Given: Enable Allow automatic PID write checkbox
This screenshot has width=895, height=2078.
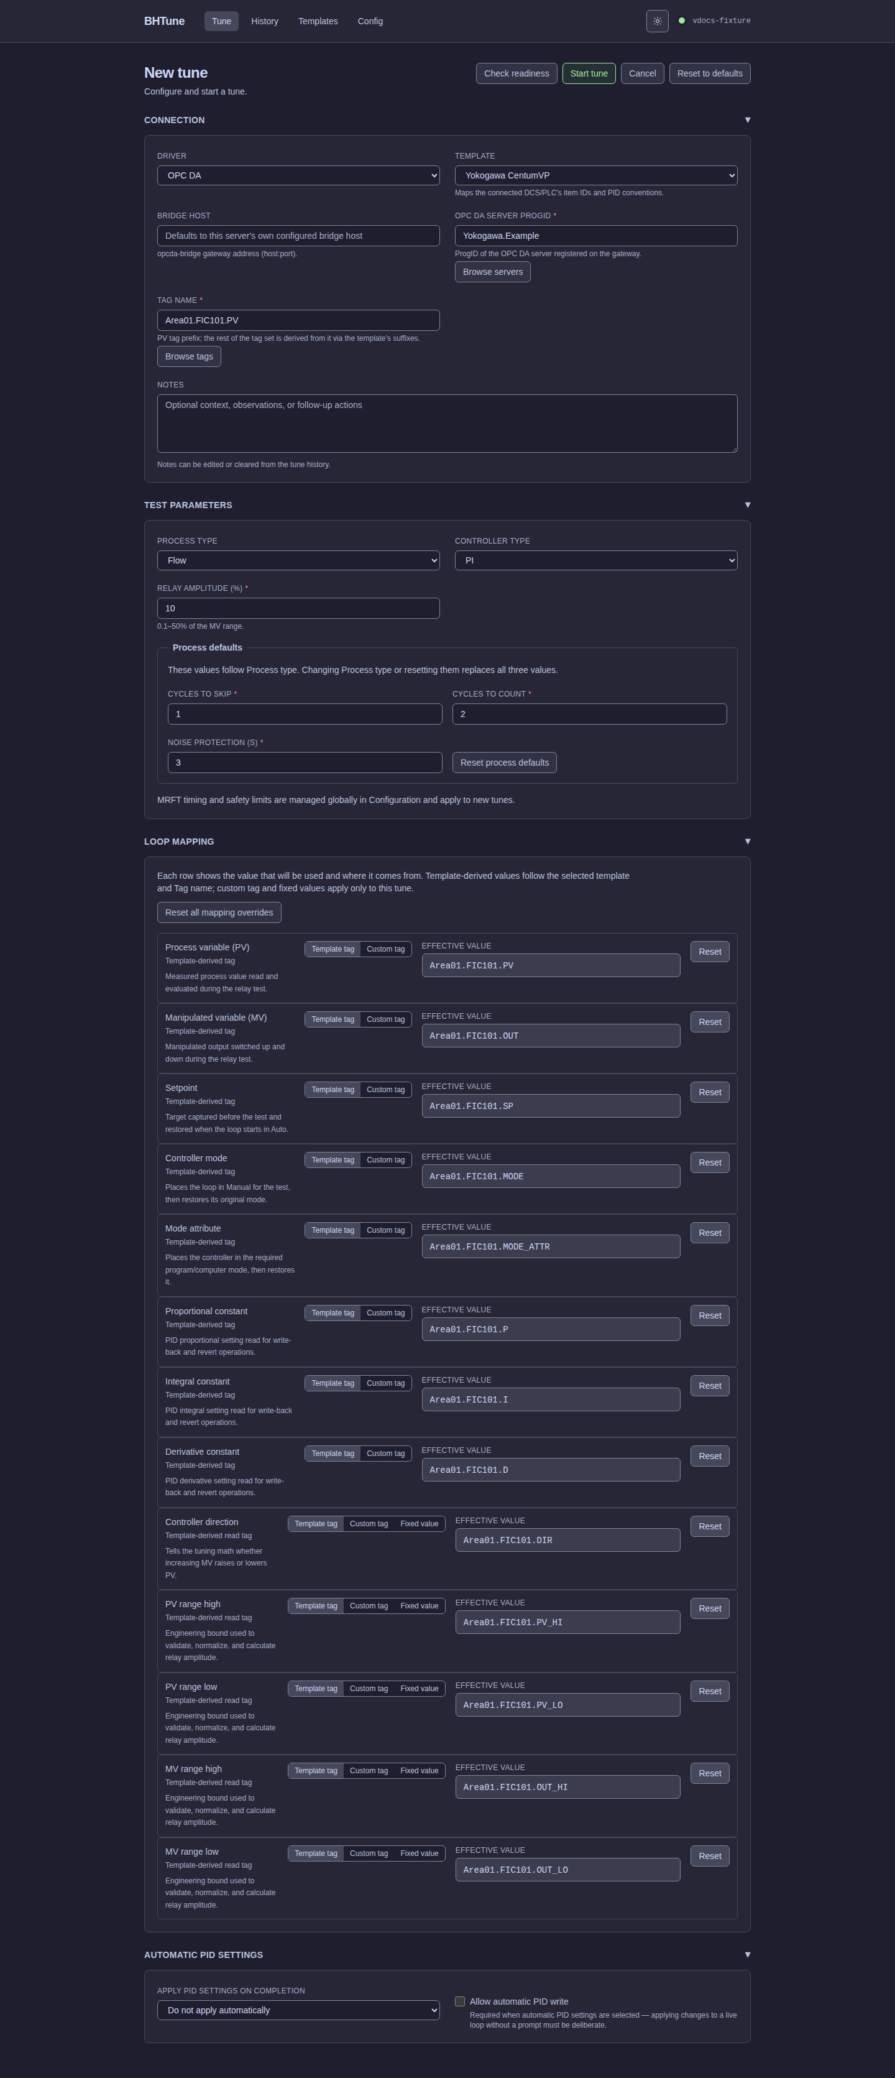Looking at the screenshot, I should point(459,2001).
